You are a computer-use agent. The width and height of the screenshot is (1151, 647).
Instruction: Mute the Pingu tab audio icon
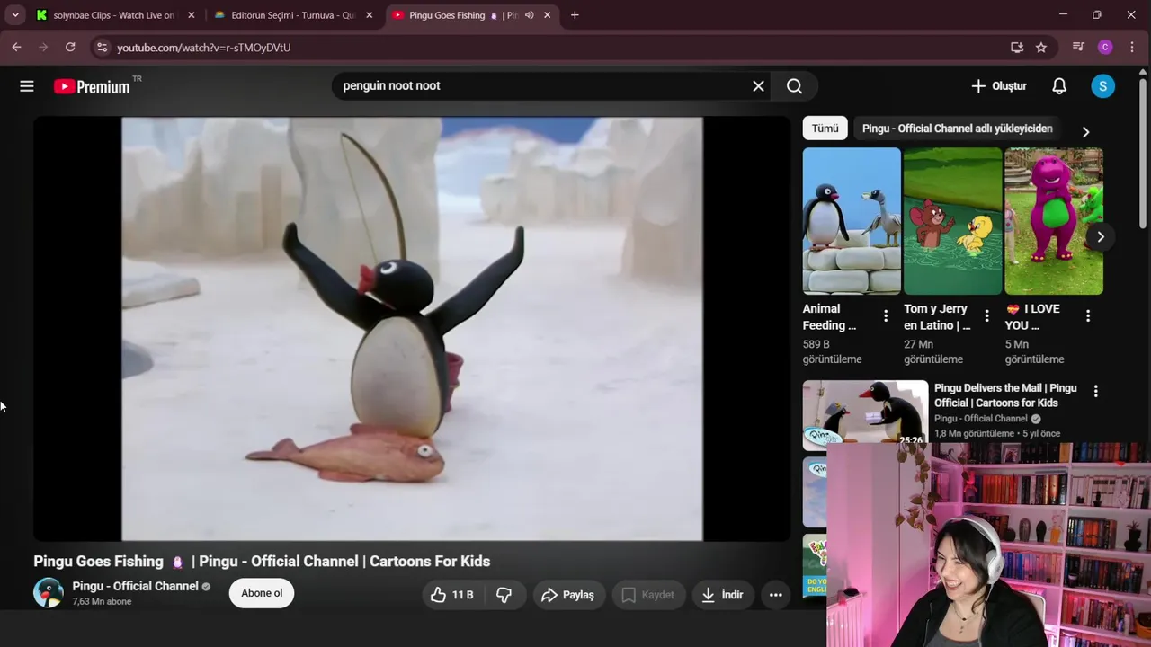click(529, 15)
